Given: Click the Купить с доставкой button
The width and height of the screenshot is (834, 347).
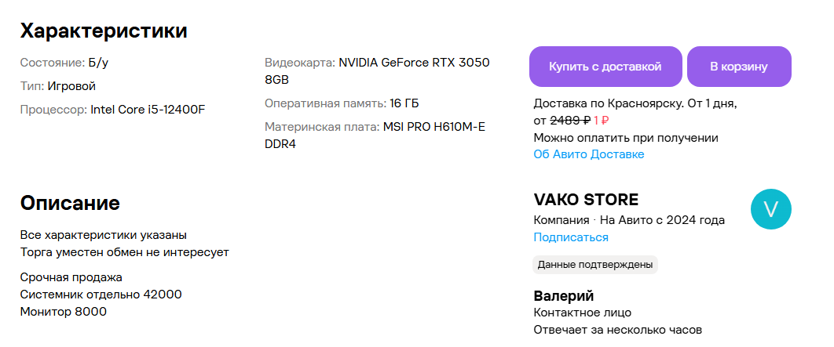Looking at the screenshot, I should point(605,67).
